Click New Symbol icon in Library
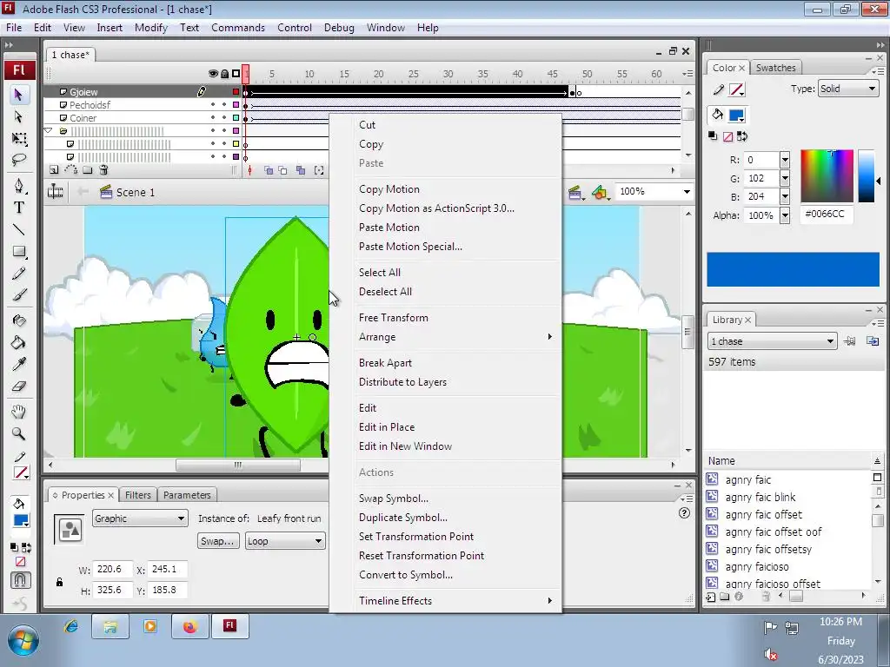Screen dimensions: 890x667 point(711,597)
